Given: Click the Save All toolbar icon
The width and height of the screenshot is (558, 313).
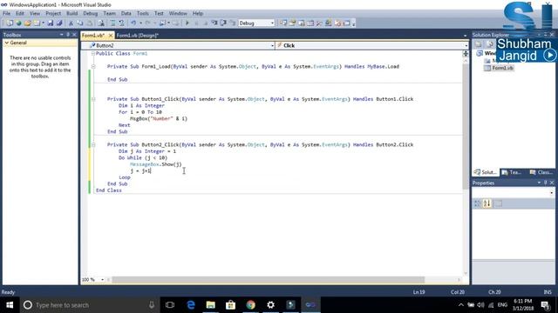Looking at the screenshot, I should pyautogui.click(x=59, y=23).
